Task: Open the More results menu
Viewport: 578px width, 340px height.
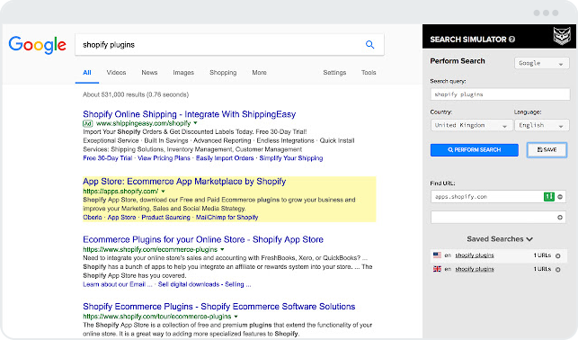Action: point(259,73)
